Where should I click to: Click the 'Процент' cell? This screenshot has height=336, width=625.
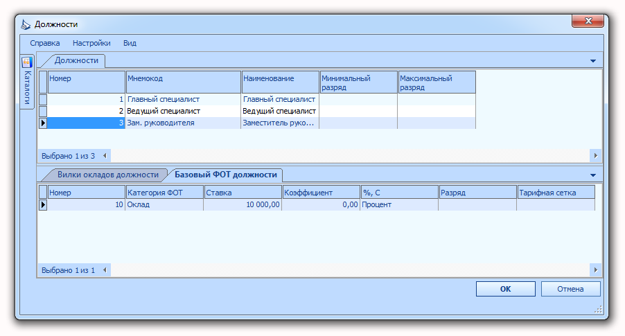pyautogui.click(x=399, y=204)
